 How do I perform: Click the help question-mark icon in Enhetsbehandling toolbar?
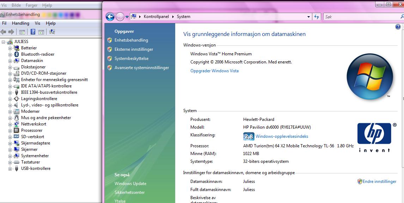click(x=33, y=32)
